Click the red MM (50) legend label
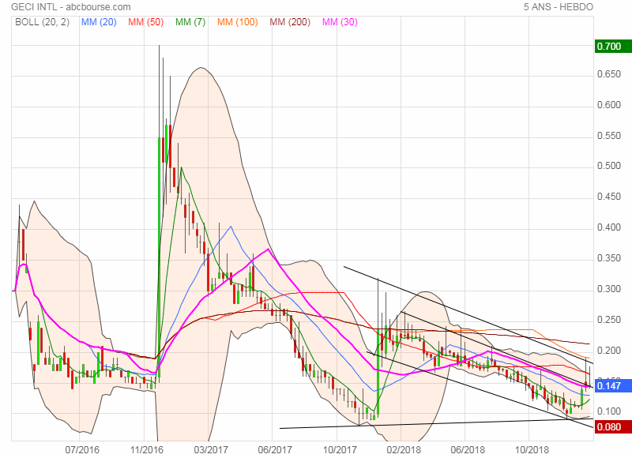 [x=146, y=22]
